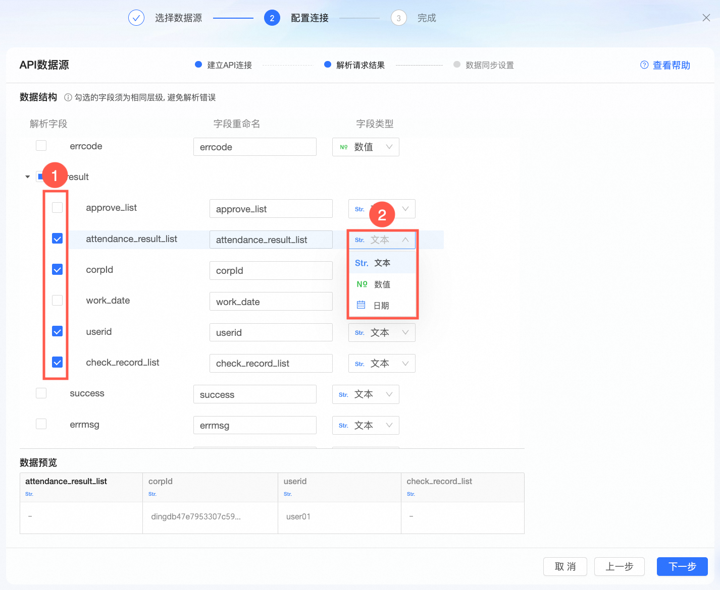Click the corpId rename input field
Viewport: 720px width, 590px height.
[271, 270]
